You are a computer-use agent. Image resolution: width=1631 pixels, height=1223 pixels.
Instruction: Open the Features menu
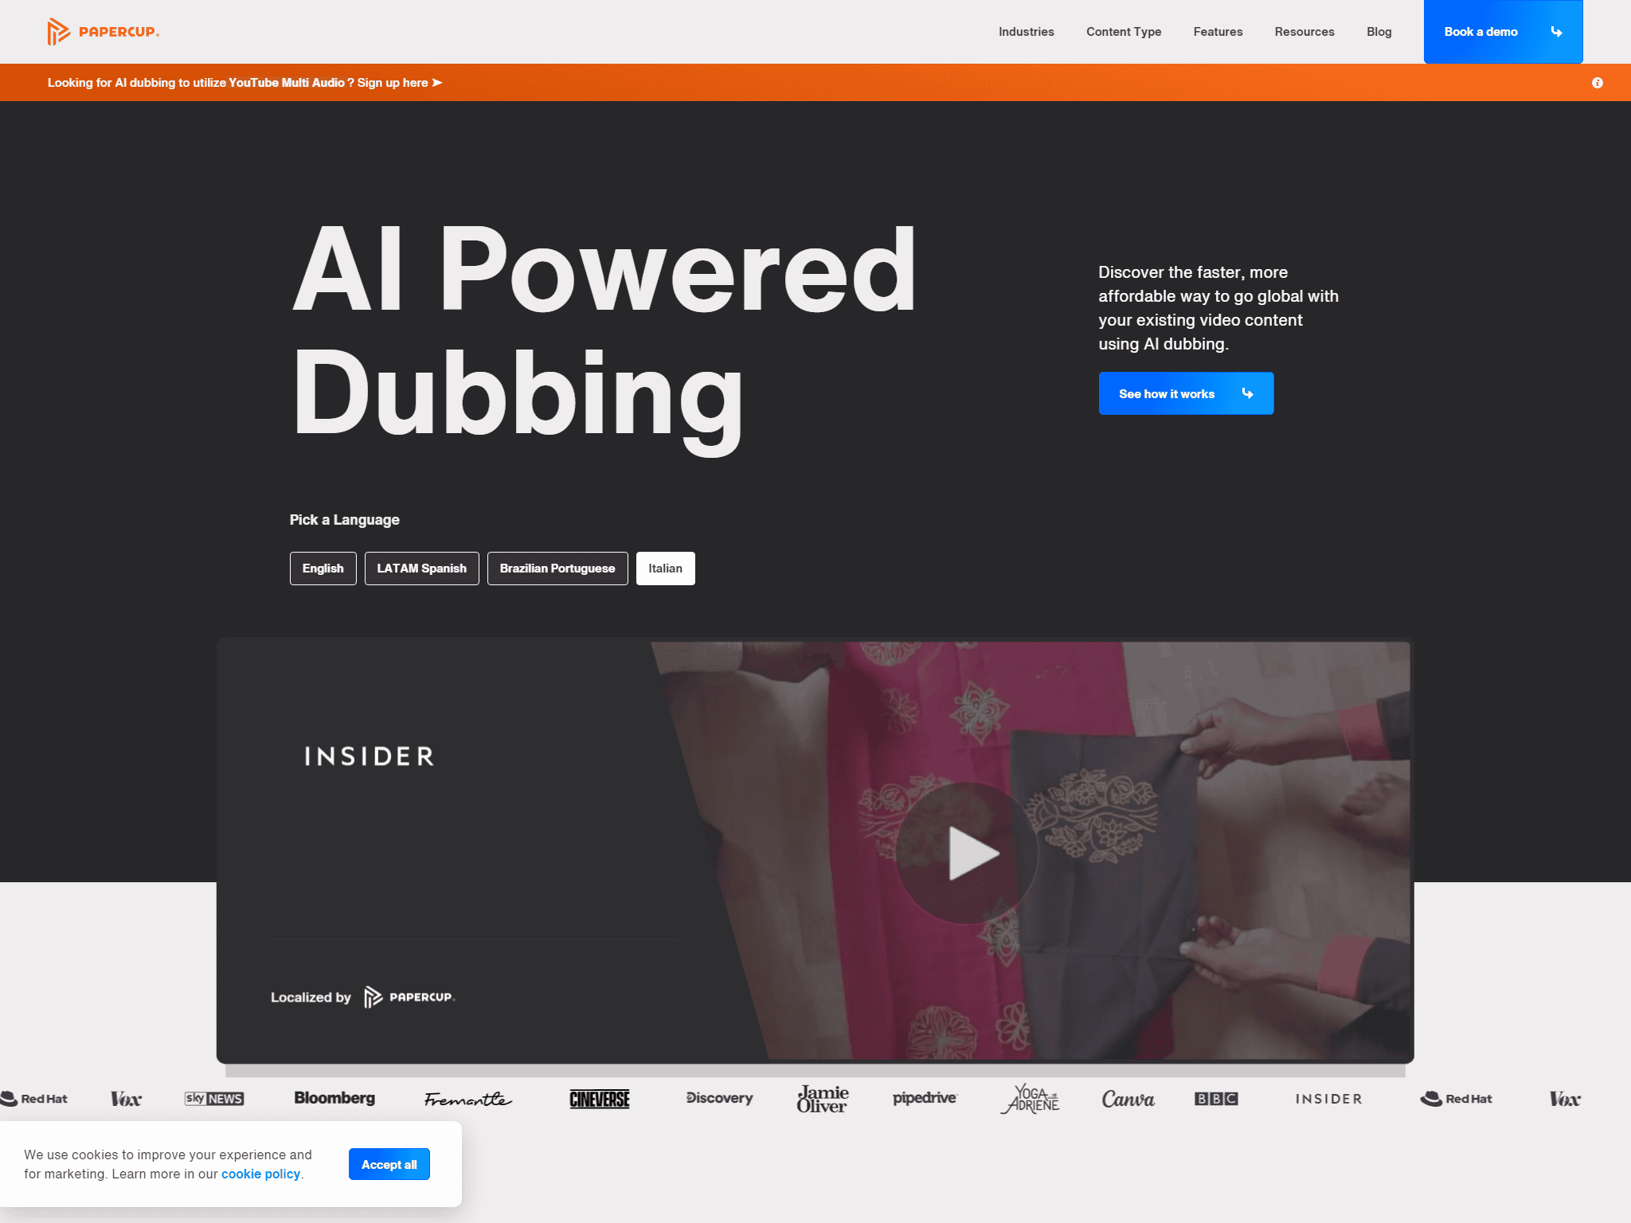point(1218,32)
